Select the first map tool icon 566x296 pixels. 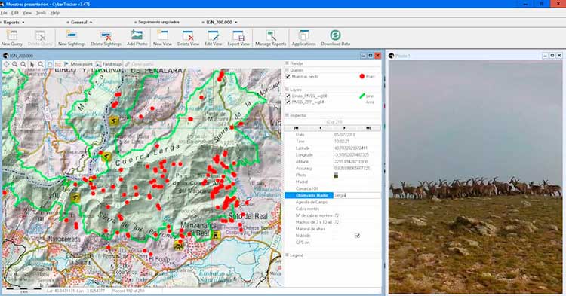tap(6, 64)
